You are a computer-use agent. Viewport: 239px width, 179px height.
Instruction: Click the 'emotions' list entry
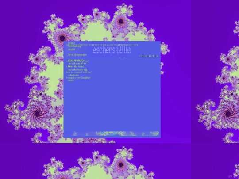click(x=73, y=75)
